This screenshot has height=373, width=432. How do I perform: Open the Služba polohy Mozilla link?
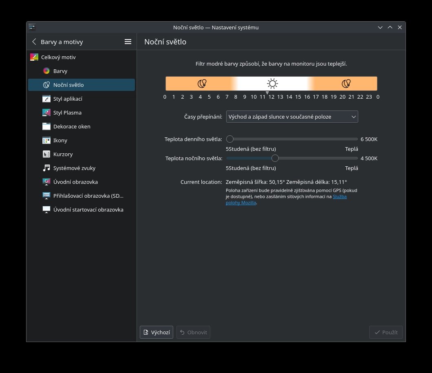[x=339, y=196]
